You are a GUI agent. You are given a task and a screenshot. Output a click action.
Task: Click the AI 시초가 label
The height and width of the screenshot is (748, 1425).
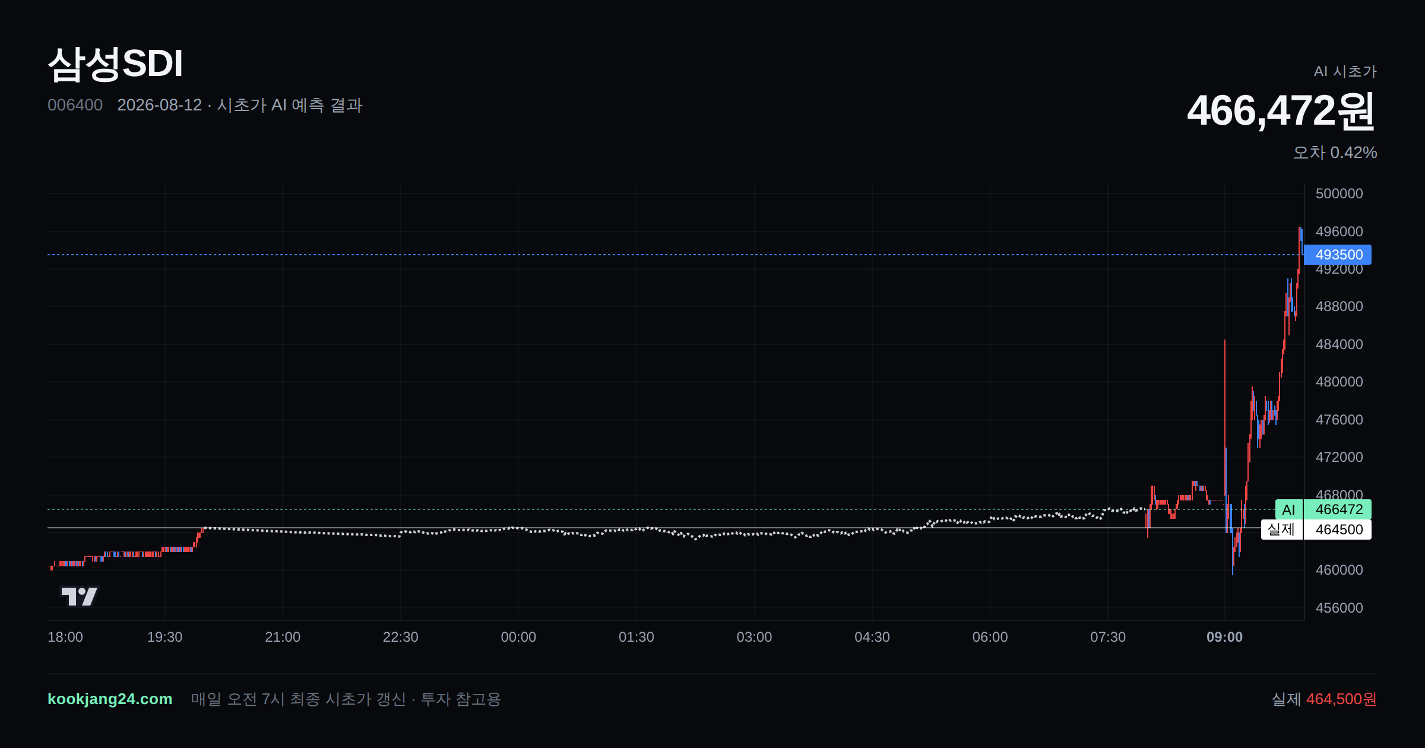[x=1345, y=71]
